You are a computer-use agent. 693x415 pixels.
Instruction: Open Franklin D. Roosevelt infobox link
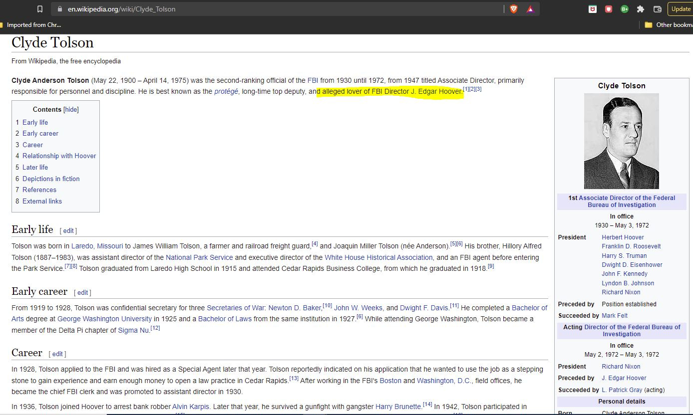coord(631,246)
